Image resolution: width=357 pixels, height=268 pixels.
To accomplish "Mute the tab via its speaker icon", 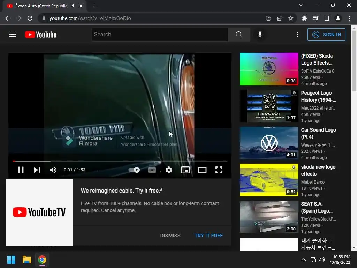I will (73, 6).
